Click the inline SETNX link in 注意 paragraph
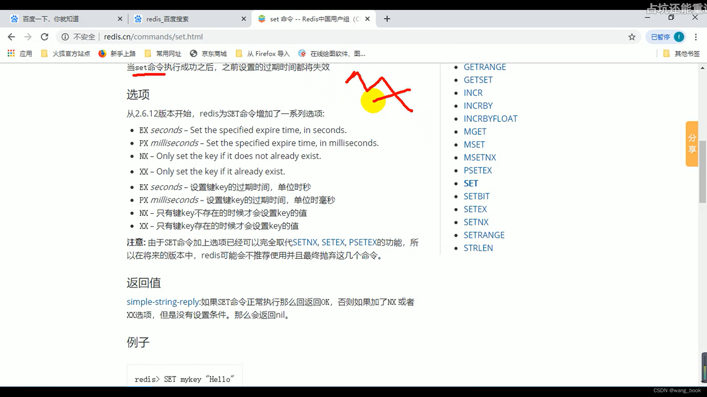 click(x=305, y=243)
